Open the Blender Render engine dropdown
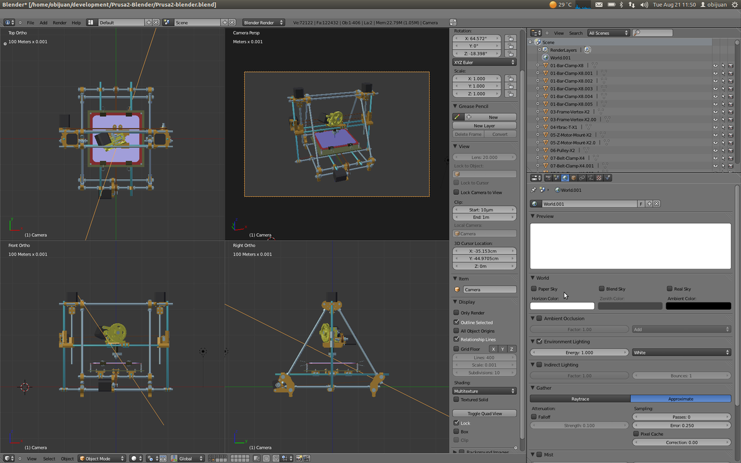This screenshot has height=463, width=741. click(263, 23)
